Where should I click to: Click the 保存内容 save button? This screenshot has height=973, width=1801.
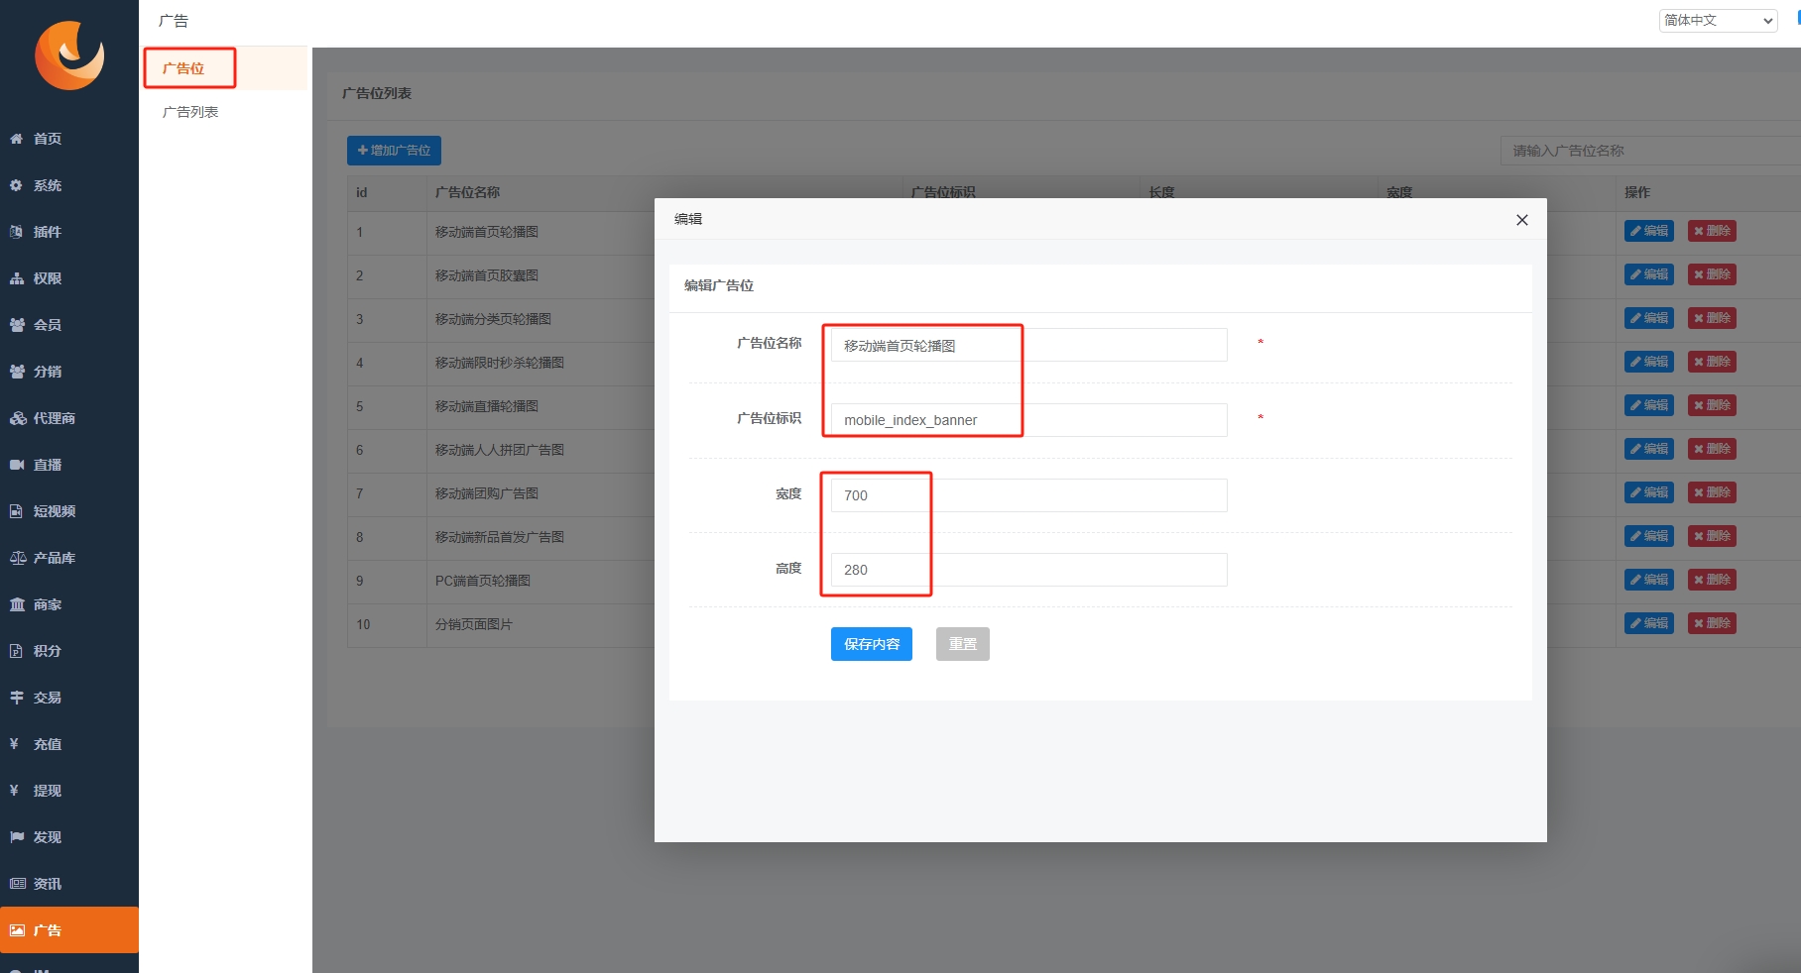[872, 644]
